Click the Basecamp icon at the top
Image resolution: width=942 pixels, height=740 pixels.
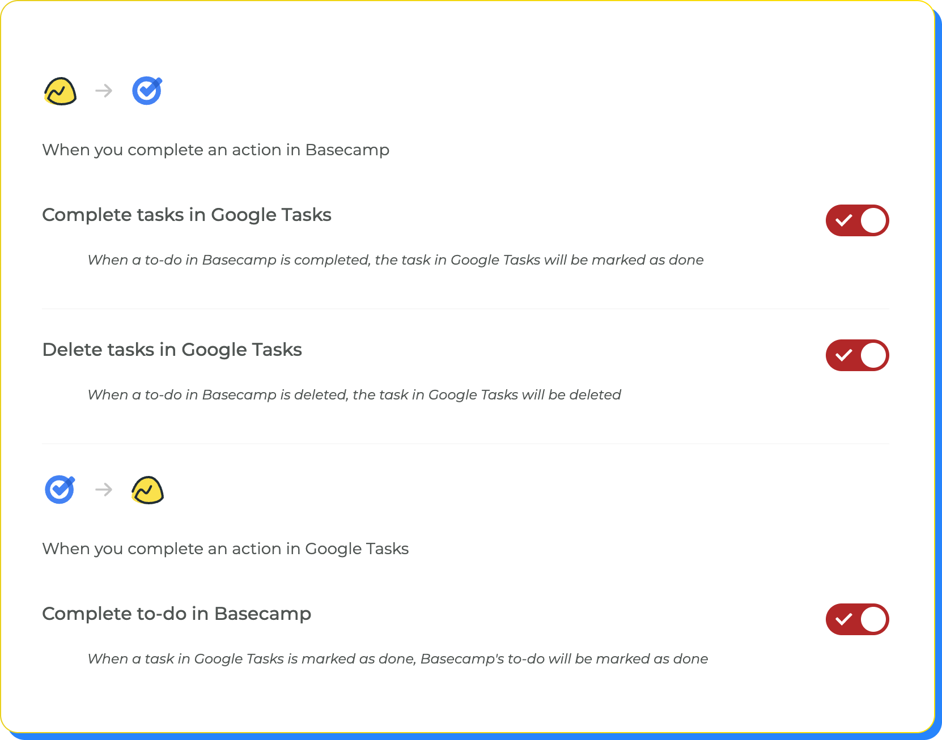tap(60, 91)
